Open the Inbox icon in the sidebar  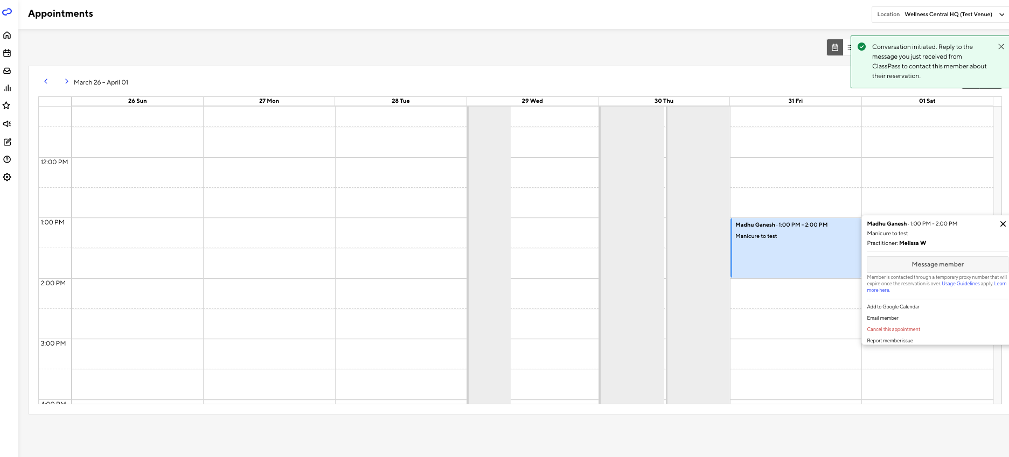pyautogui.click(x=8, y=71)
